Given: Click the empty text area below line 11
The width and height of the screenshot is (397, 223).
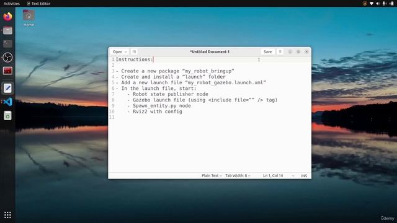Looking at the screenshot, I should point(210,146).
